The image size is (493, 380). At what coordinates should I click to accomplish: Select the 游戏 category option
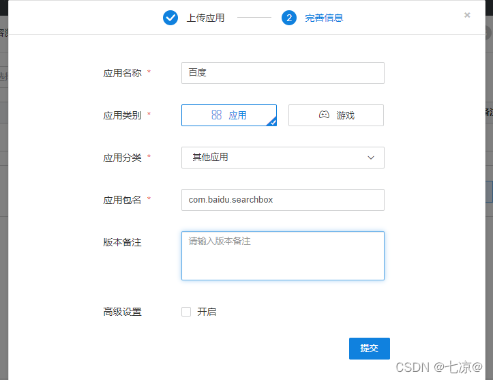pyautogui.click(x=335, y=115)
